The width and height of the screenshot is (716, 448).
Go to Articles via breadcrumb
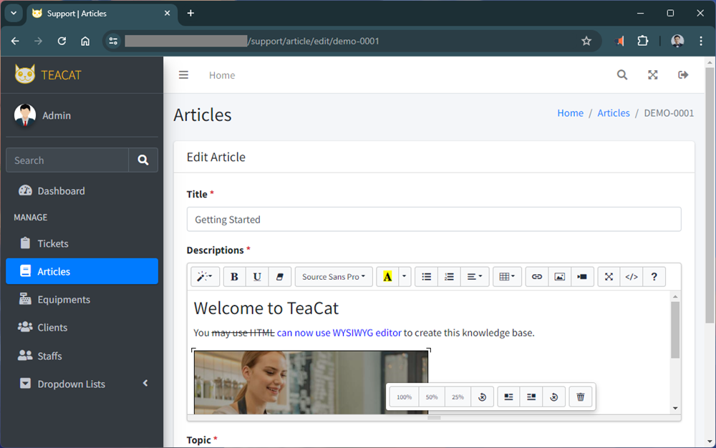click(614, 113)
